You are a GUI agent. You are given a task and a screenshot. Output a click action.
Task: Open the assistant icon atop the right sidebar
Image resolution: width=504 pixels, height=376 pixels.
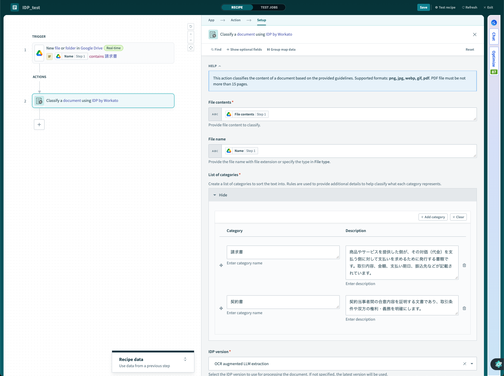[x=494, y=23]
